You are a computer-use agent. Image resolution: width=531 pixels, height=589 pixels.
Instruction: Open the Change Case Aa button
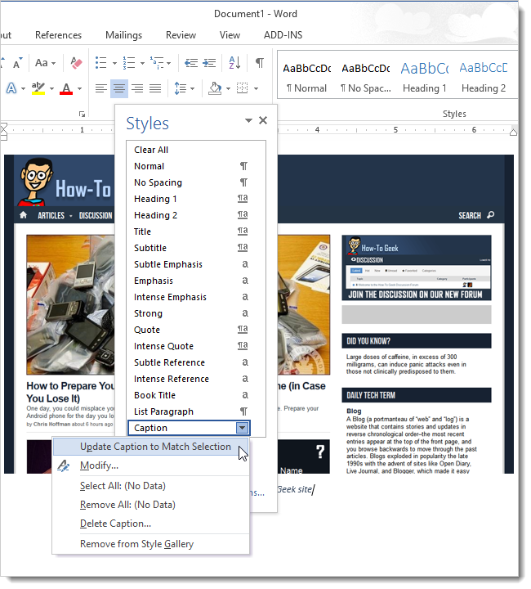pyautogui.click(x=45, y=63)
